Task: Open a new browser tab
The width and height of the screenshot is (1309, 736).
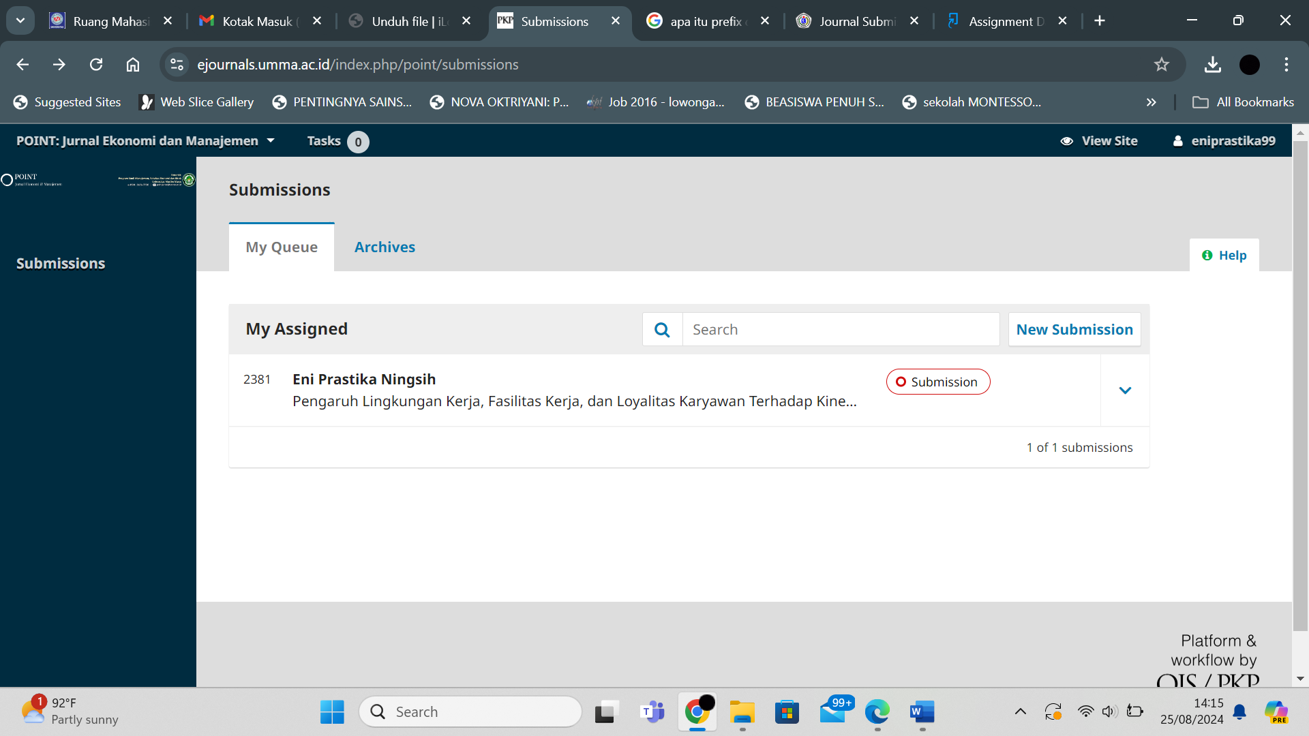Action: 1100,20
